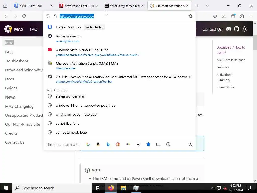
Task: Open extensions puzzle icon
Action: (x=242, y=16)
